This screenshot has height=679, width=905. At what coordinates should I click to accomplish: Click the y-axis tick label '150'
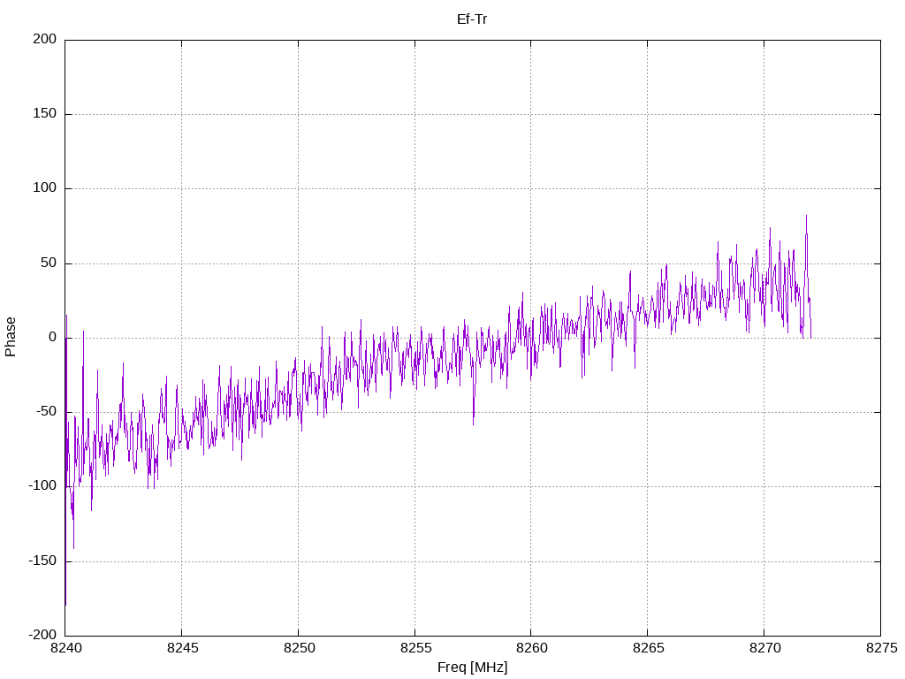tap(45, 114)
